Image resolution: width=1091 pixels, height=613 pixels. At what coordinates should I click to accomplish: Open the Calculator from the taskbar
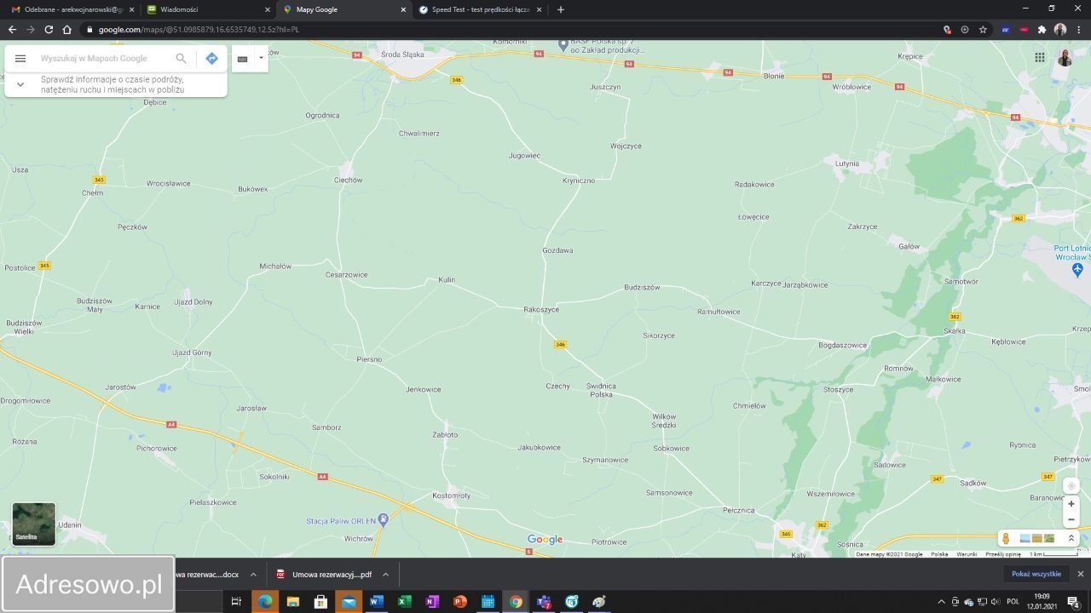tap(488, 602)
